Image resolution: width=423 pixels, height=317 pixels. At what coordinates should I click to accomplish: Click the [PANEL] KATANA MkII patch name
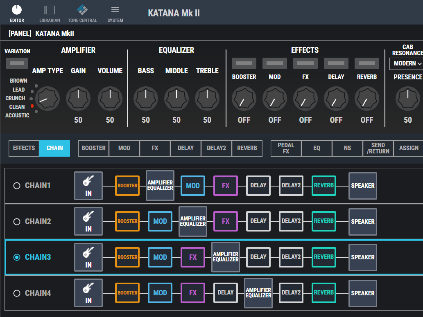pyautogui.click(x=41, y=34)
